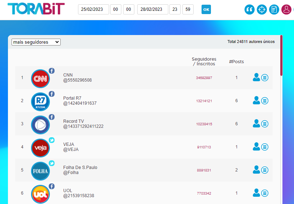View author profile for UOL row

[x=256, y=193]
